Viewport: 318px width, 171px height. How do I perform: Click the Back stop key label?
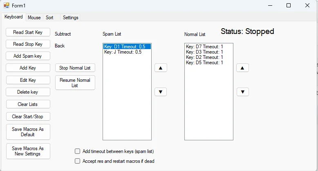click(x=60, y=46)
